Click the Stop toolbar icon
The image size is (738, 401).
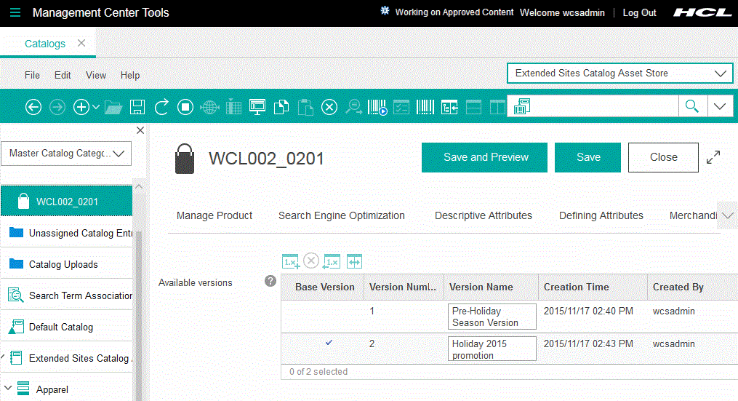click(x=185, y=107)
